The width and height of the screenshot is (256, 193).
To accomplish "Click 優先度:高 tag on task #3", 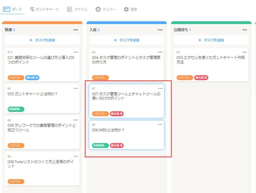I will [201, 78].
